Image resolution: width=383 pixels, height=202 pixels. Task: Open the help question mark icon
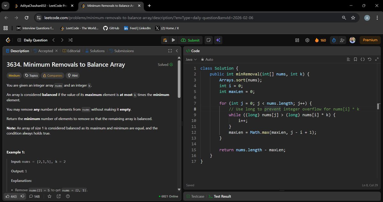[x=68, y=196]
